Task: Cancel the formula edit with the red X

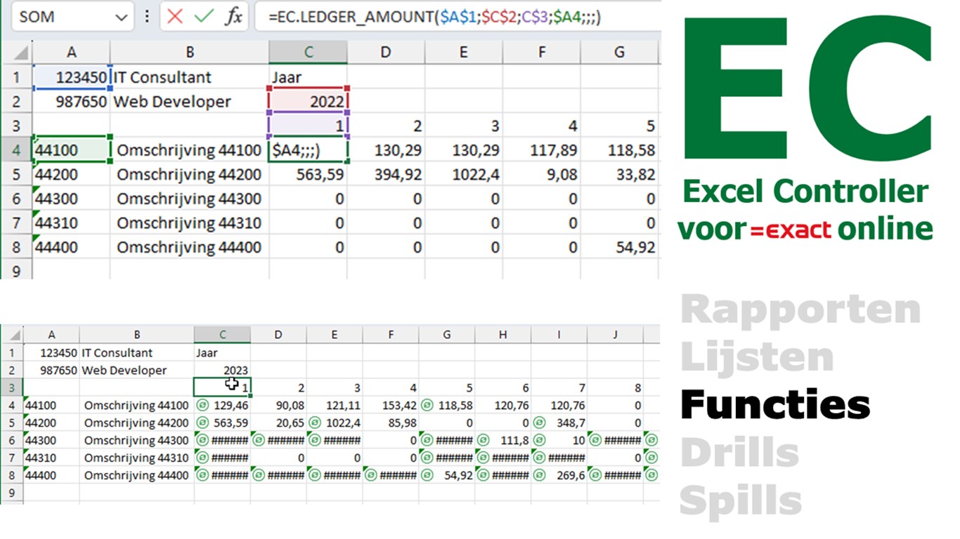Action: tap(175, 16)
